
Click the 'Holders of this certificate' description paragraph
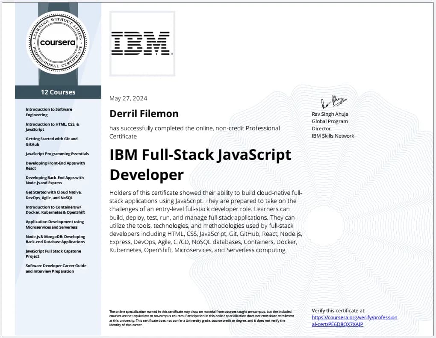tap(206, 221)
